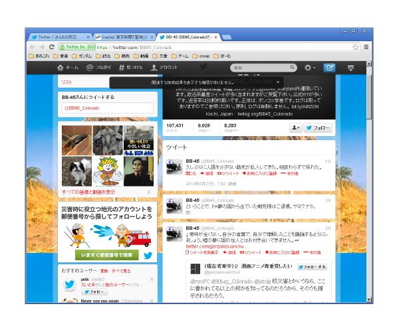399x332 pixels.
Task: Click the embedded tweet author's avatar
Action: pyautogui.click(x=195, y=269)
